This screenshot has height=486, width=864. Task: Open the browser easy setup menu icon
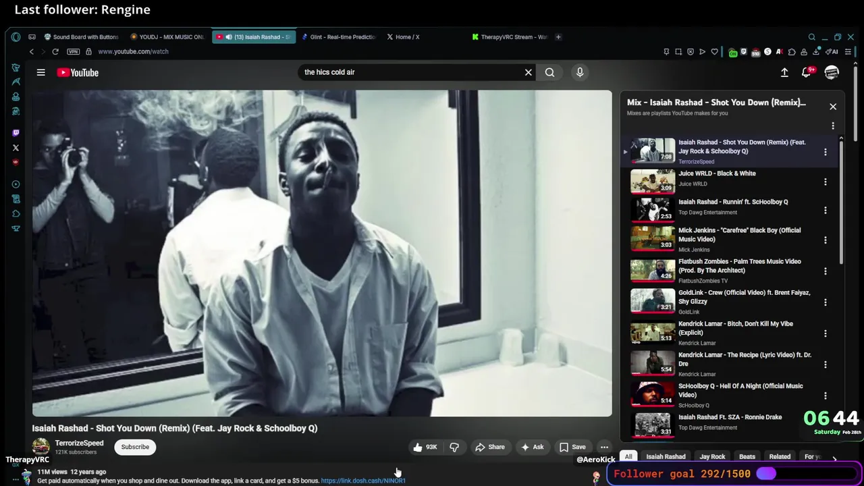coord(848,51)
